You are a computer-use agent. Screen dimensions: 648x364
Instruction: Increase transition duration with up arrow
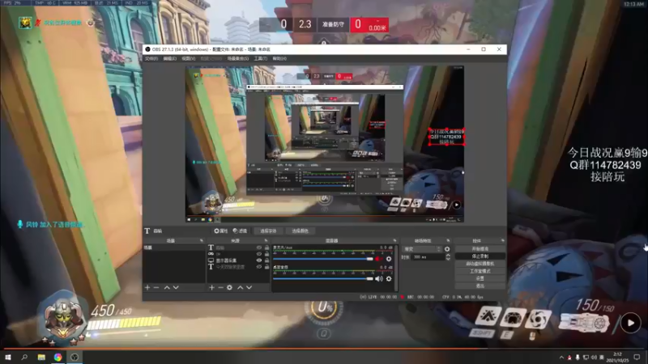[448, 255]
